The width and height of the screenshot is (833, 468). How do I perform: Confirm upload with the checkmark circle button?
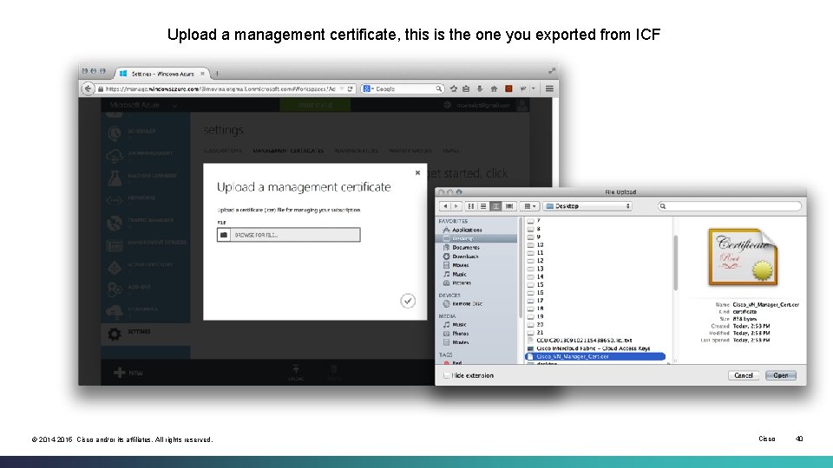click(408, 301)
